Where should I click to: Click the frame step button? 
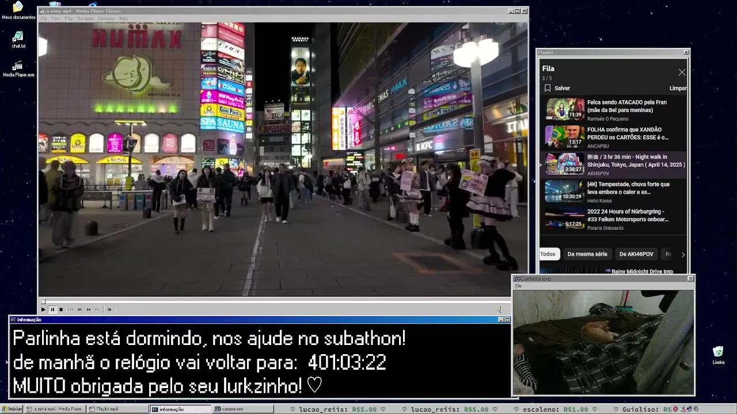(109, 309)
